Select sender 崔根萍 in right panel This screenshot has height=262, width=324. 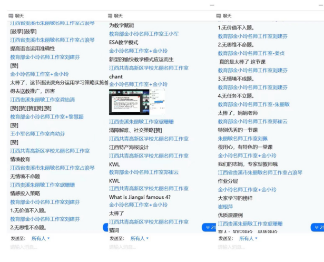[x=225, y=207]
